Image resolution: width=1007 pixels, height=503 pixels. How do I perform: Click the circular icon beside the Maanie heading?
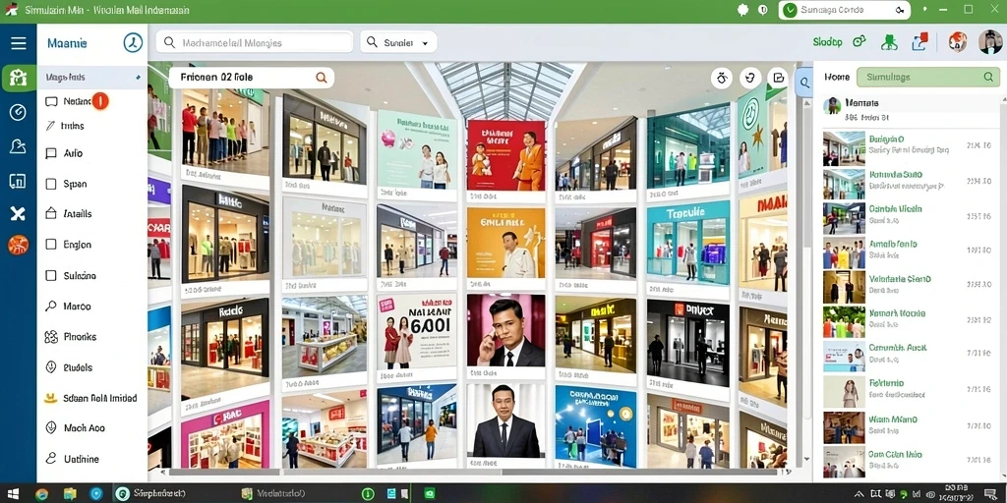pyautogui.click(x=133, y=42)
